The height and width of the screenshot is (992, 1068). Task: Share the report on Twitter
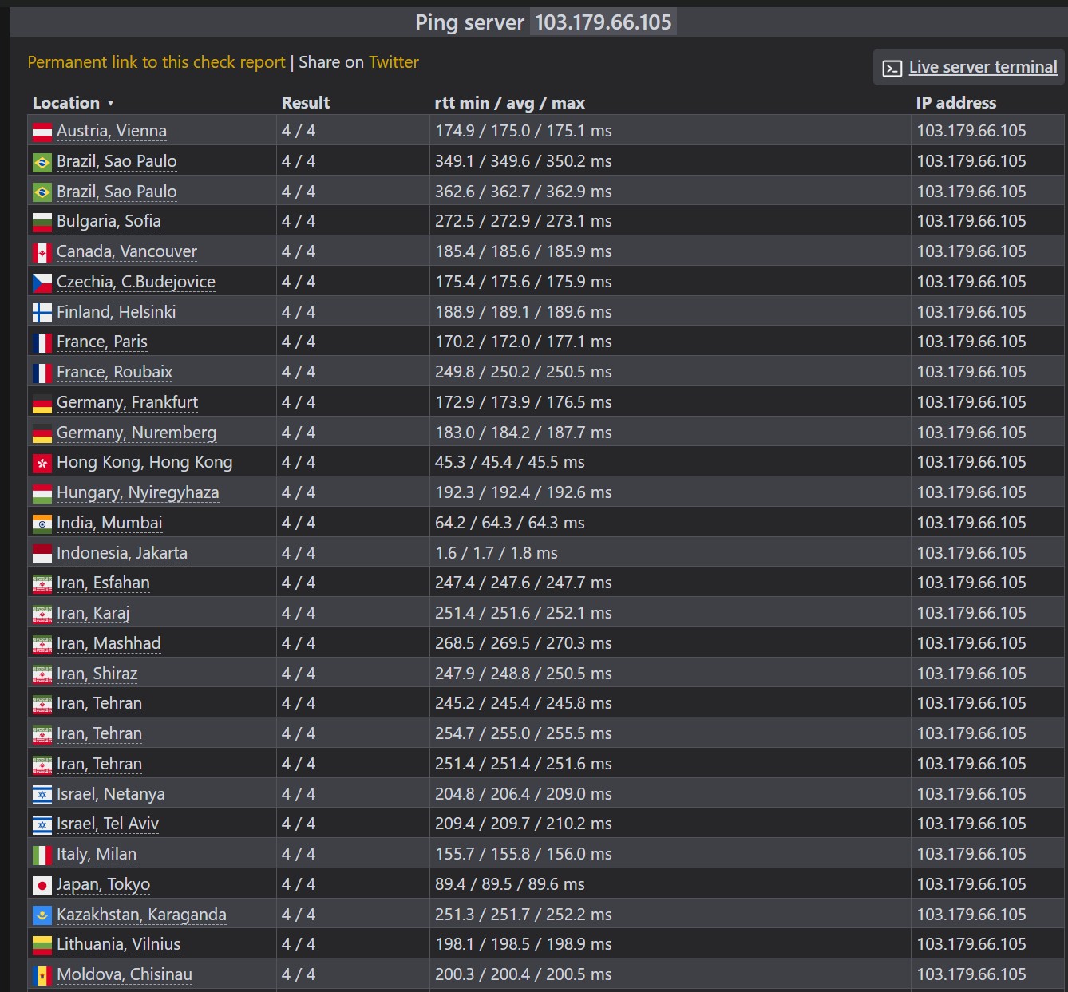394,62
